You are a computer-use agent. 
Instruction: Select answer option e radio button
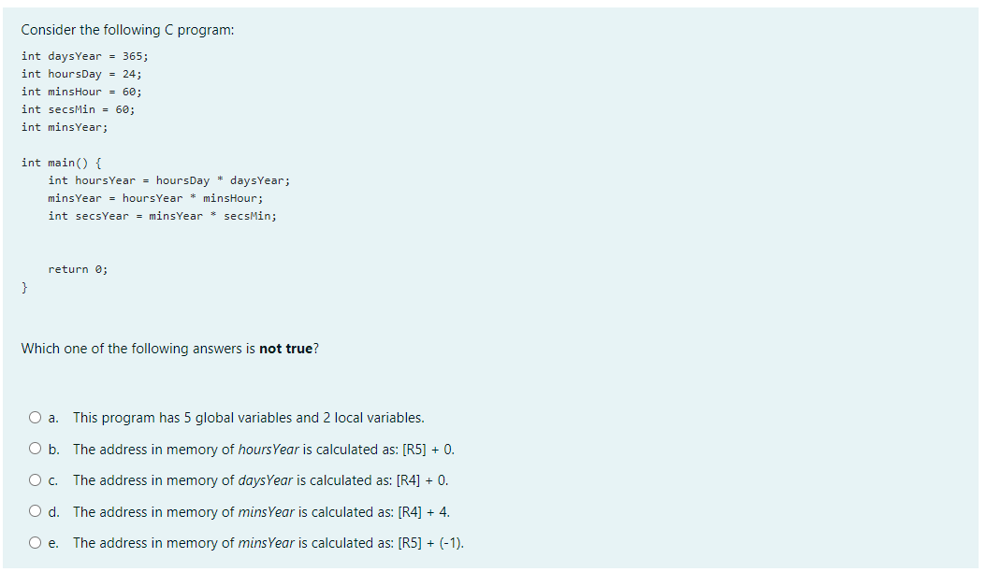(35, 543)
